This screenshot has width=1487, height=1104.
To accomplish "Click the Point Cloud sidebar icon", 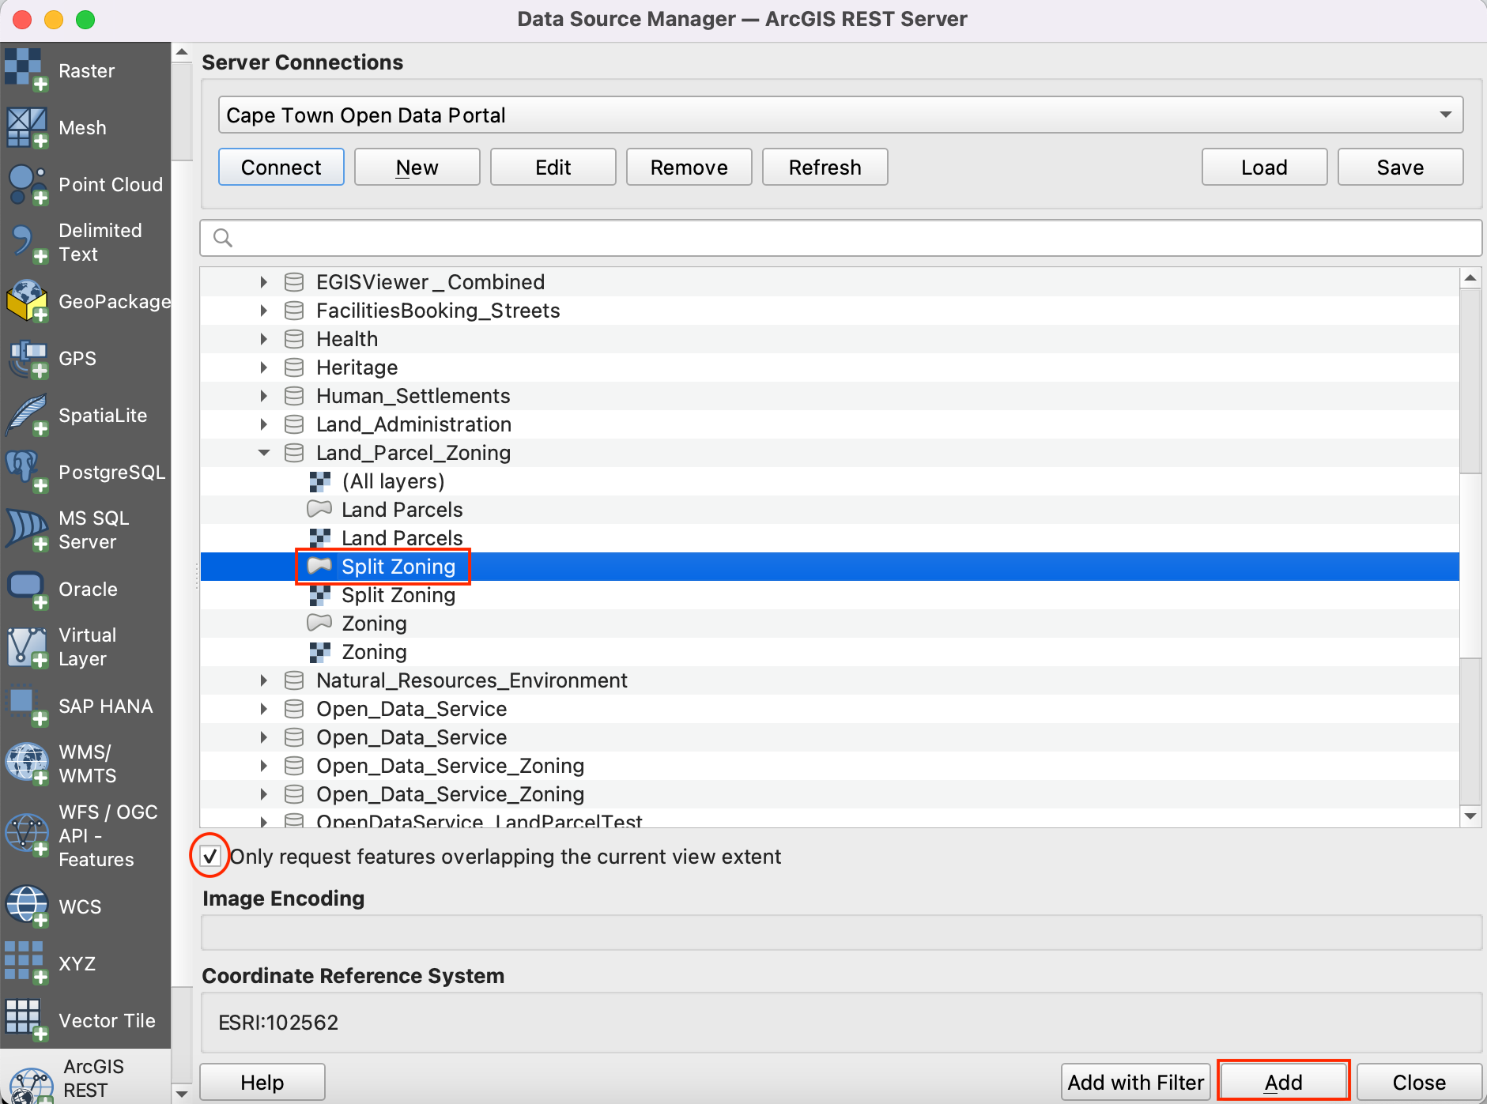I will (x=26, y=184).
